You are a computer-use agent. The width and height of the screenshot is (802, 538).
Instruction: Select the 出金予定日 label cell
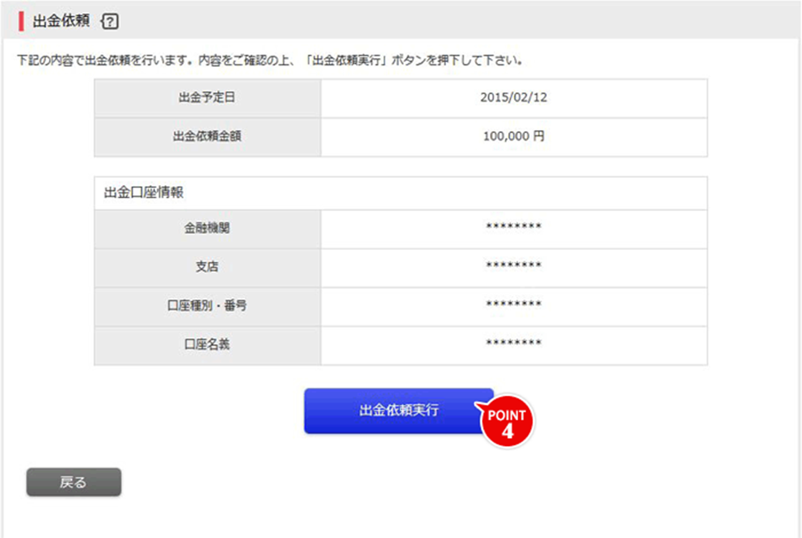tap(207, 98)
